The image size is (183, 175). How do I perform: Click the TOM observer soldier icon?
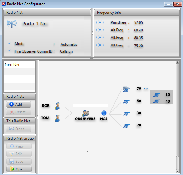(57, 118)
